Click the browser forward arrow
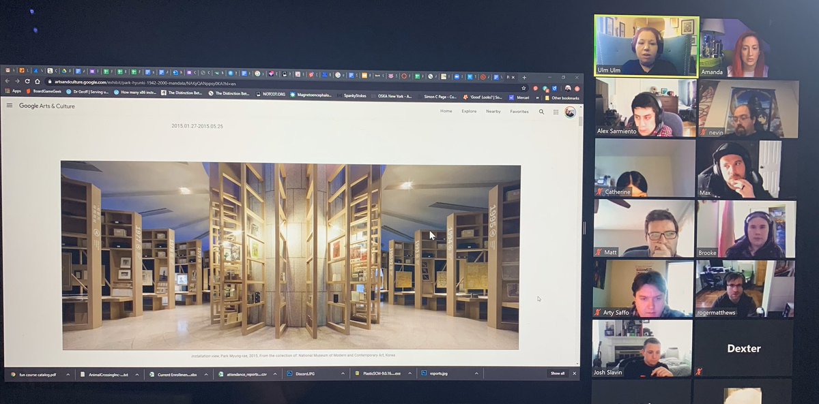819x404 pixels. coord(17,81)
